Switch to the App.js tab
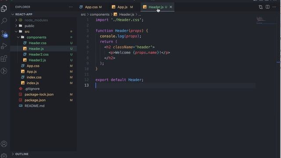This screenshot has width=281, height=158. tap(122, 7)
